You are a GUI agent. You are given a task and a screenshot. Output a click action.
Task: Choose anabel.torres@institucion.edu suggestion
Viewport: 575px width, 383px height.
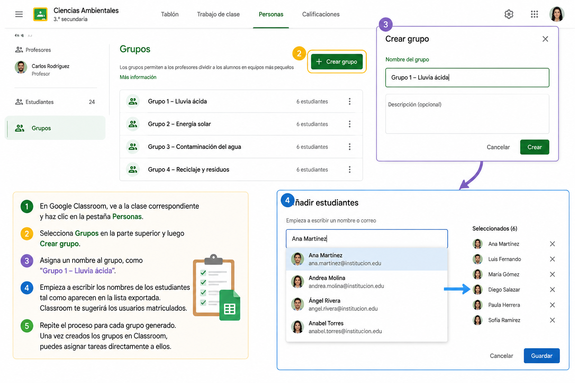[x=367, y=327]
